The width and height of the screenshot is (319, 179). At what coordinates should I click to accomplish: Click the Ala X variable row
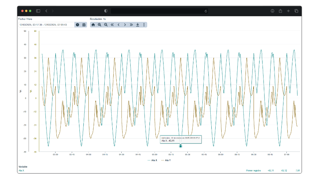click(21, 170)
